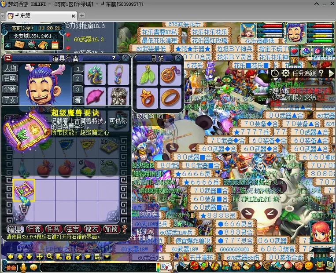Select the 人物 side tab
The height and width of the screenshot is (273, 336).
click(x=10, y=68)
